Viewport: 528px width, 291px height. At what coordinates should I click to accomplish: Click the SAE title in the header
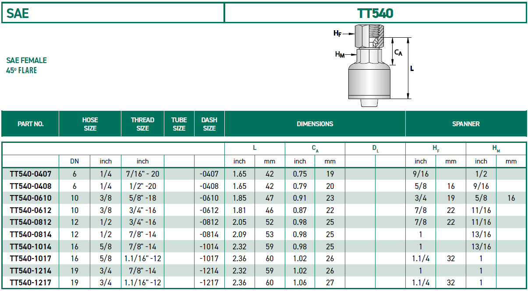point(18,13)
